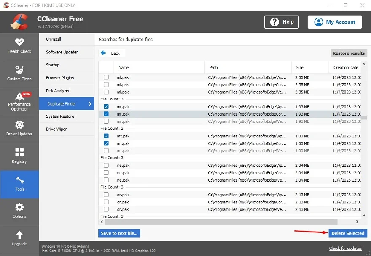This screenshot has width=371, height=256.
Task: Sort results by Size column header
Action: (x=300, y=67)
